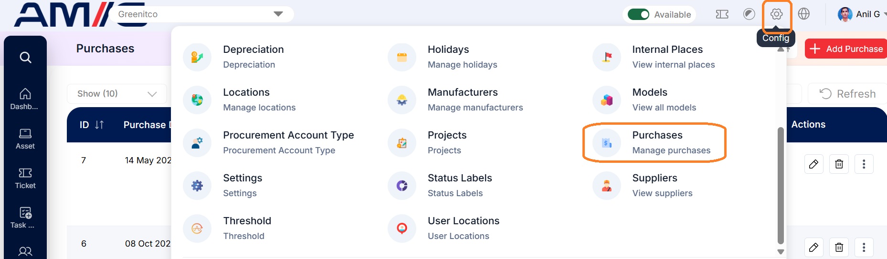Click the Purchase Date column header
This screenshot has height=259, width=887.
147,125
